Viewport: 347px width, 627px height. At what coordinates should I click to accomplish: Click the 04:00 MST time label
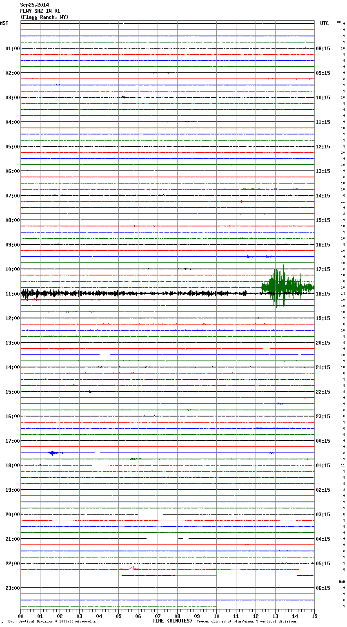(x=13, y=122)
